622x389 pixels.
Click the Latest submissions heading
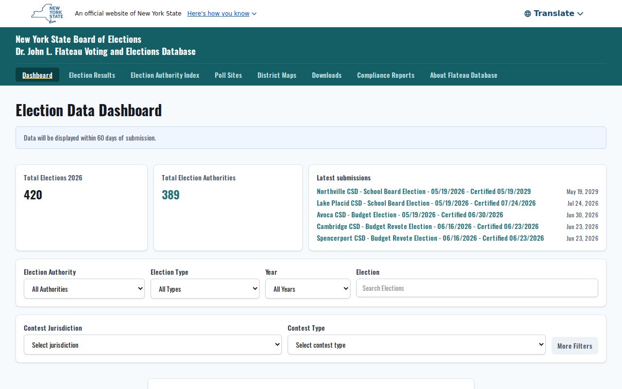point(344,178)
